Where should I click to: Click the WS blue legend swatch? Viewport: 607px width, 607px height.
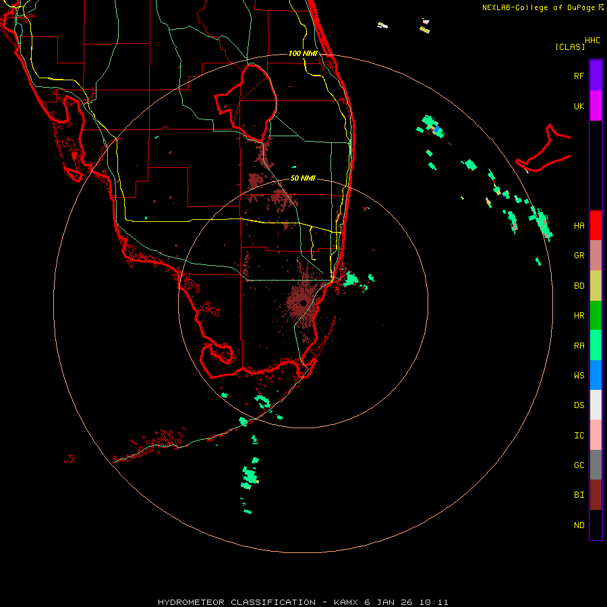[x=596, y=375]
